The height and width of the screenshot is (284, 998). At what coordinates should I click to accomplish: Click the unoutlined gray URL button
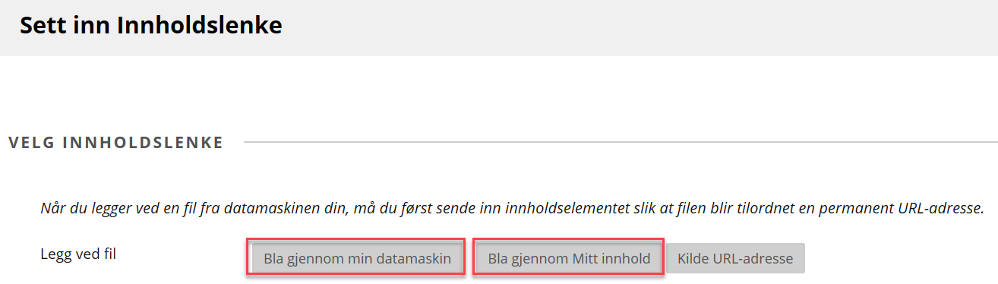tap(735, 258)
